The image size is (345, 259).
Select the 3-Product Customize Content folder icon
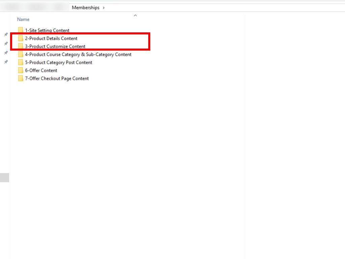[x=21, y=46]
